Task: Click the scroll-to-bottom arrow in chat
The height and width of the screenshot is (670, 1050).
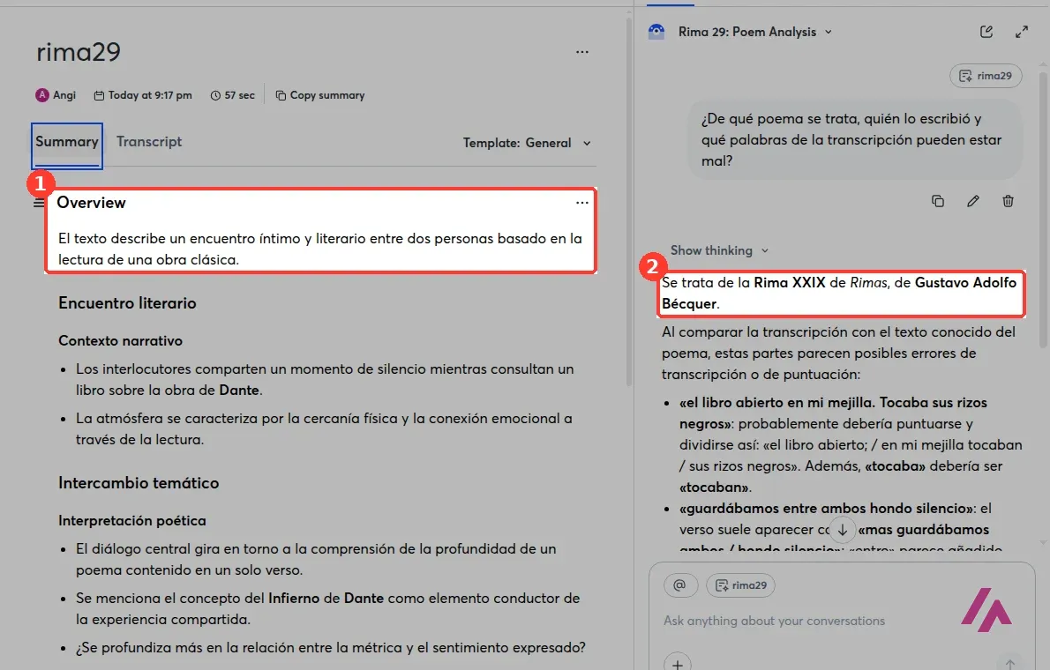Action: [843, 530]
